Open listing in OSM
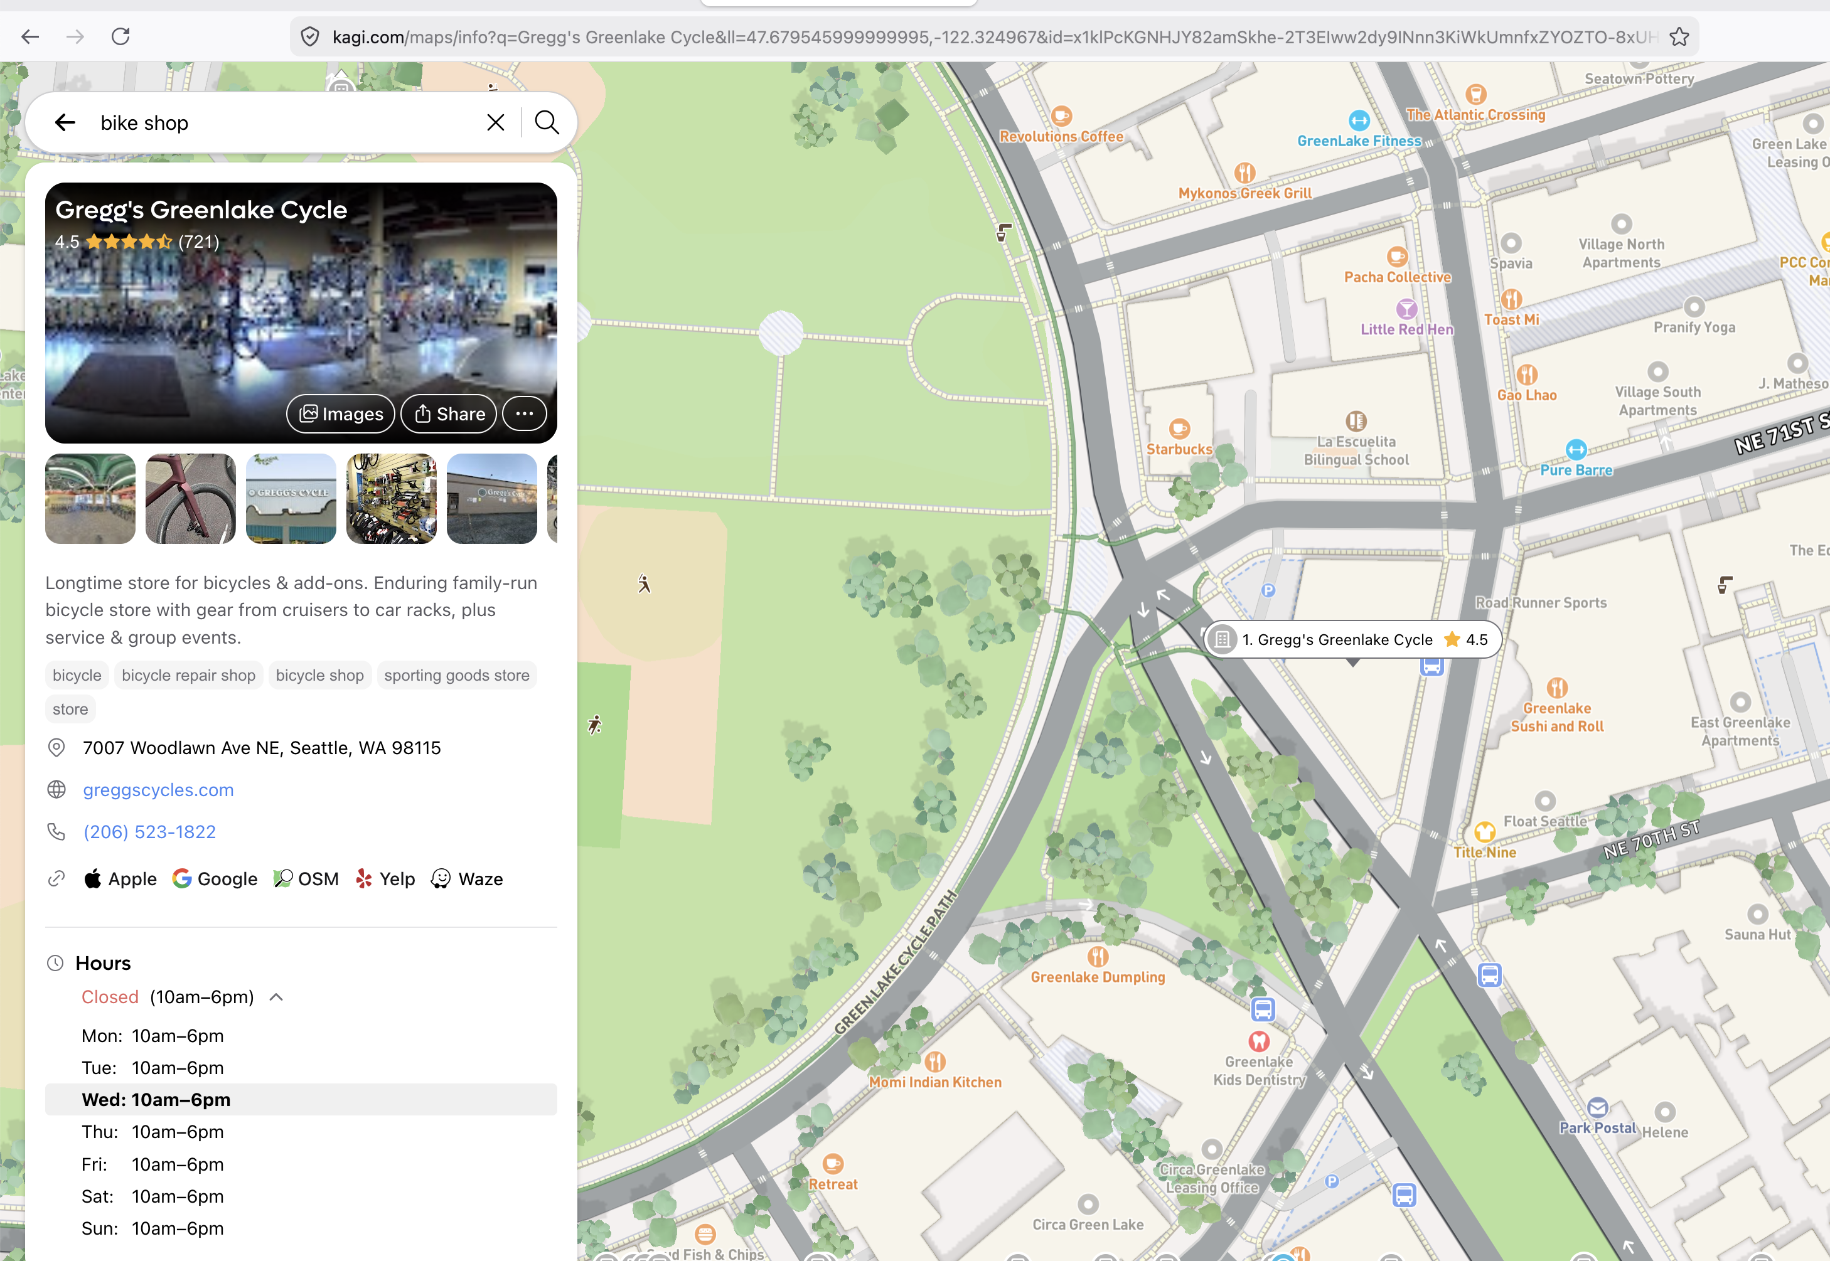The width and height of the screenshot is (1830, 1261). pos(306,878)
